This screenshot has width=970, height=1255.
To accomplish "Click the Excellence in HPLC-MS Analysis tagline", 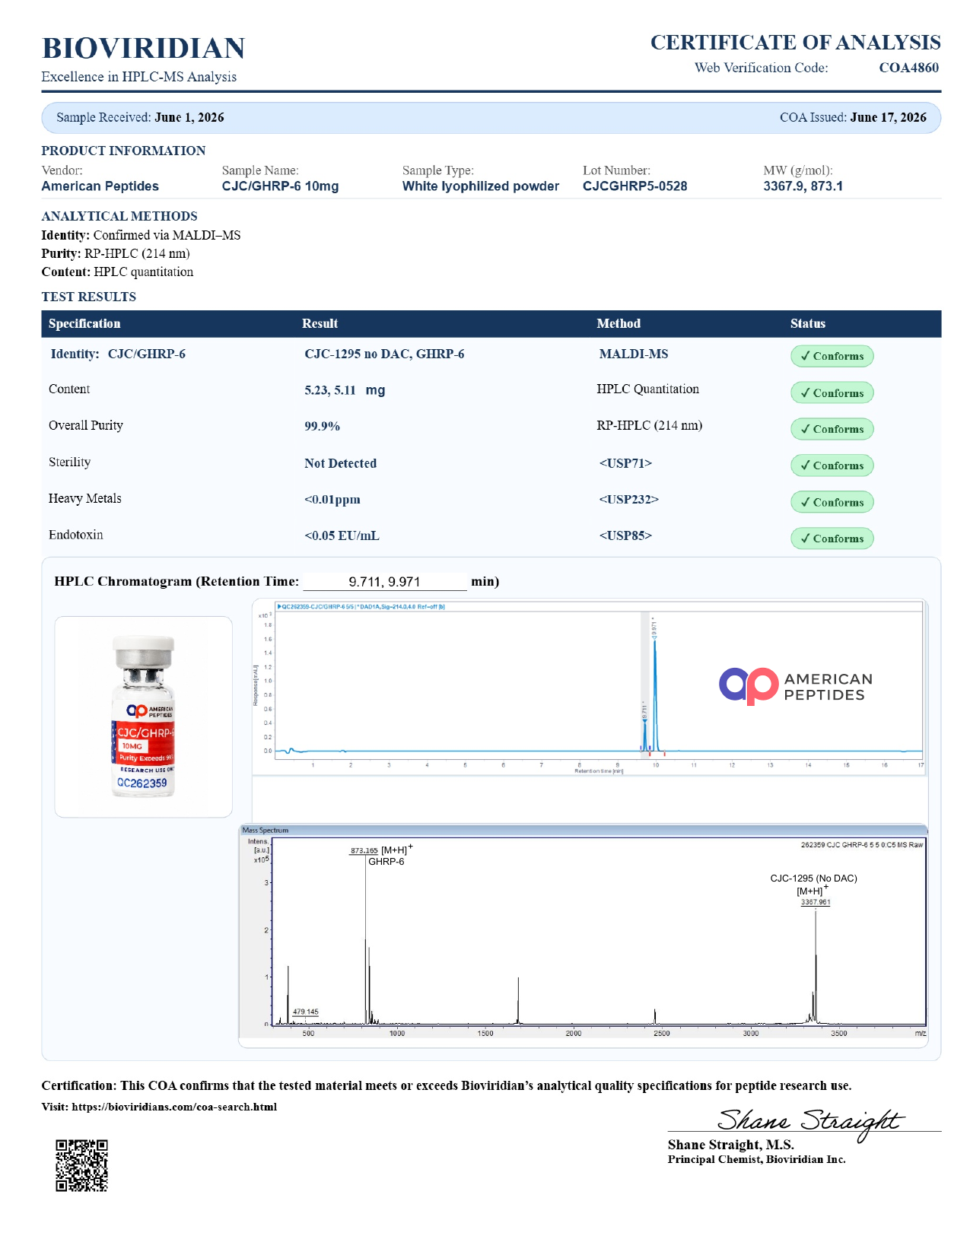I will click(139, 77).
